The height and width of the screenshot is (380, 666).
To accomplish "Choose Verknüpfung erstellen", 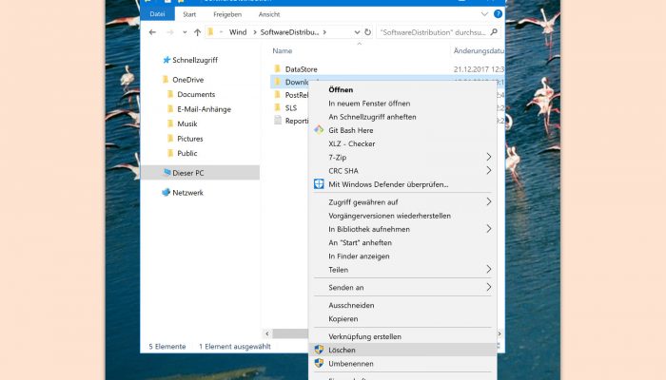I will click(364, 336).
